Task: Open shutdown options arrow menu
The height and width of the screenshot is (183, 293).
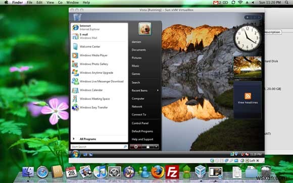Action: tap(156, 147)
